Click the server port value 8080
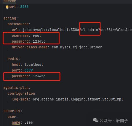This screenshot has height=126, width=132. (24, 7)
